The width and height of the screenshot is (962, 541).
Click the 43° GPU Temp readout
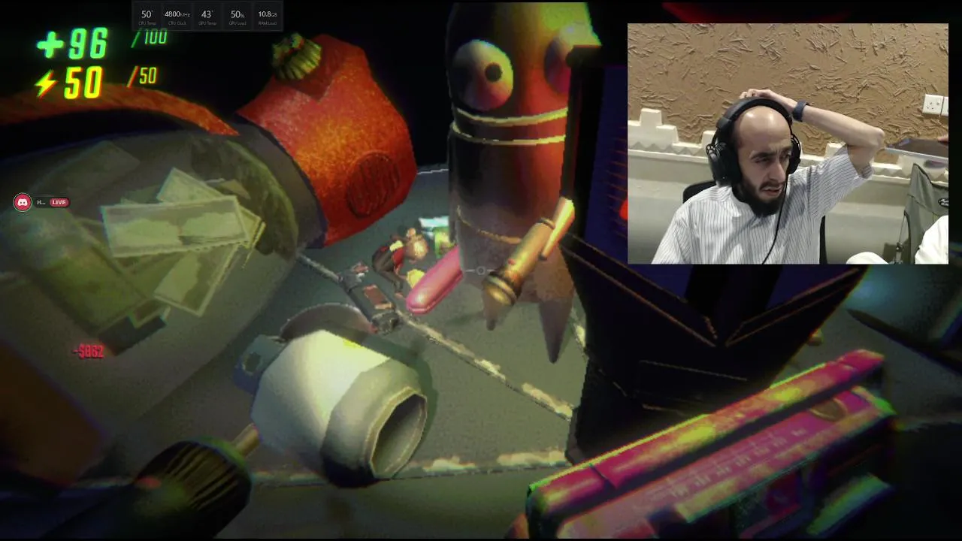(207, 17)
